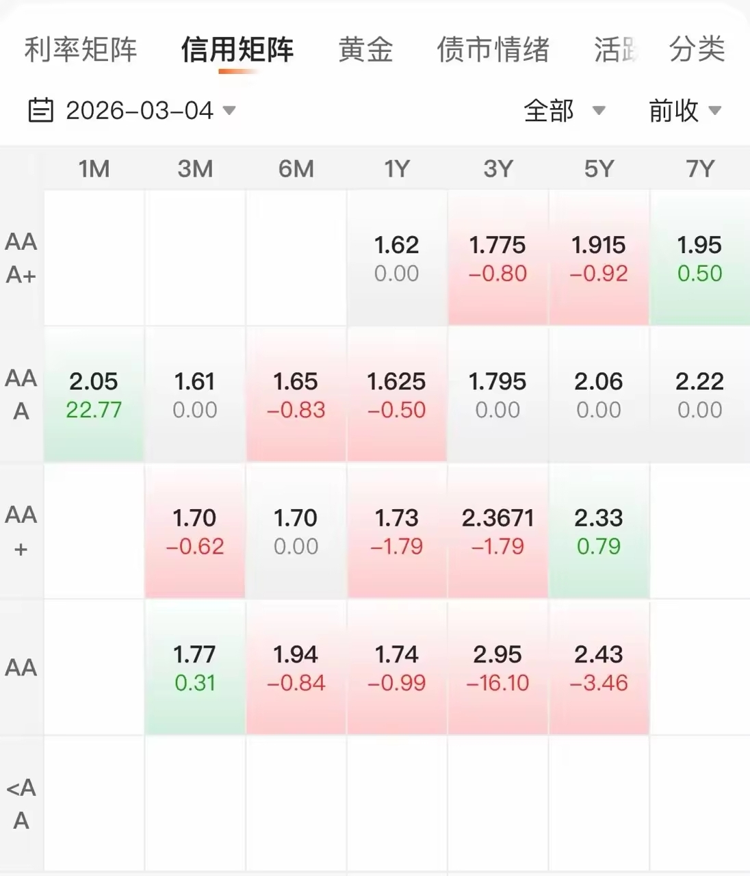Select the AA+ row label
This screenshot has height=876, width=750.
tap(21, 531)
